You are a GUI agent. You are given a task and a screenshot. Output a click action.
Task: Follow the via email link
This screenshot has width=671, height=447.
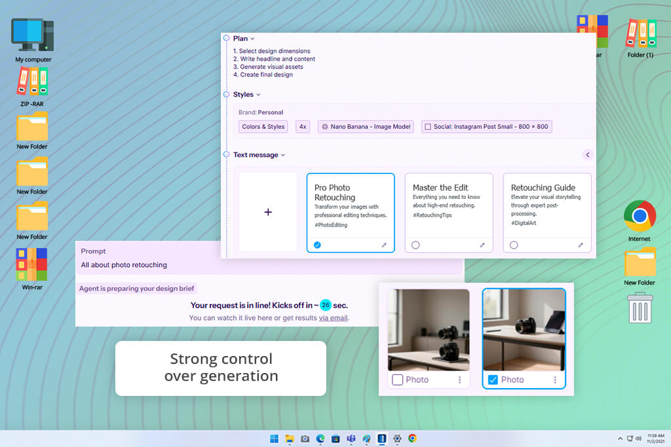tap(333, 318)
